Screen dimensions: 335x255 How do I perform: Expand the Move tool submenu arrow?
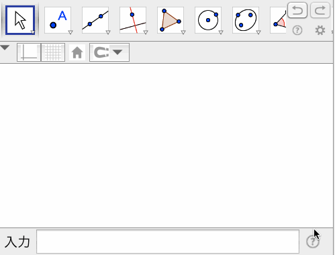click(33, 32)
